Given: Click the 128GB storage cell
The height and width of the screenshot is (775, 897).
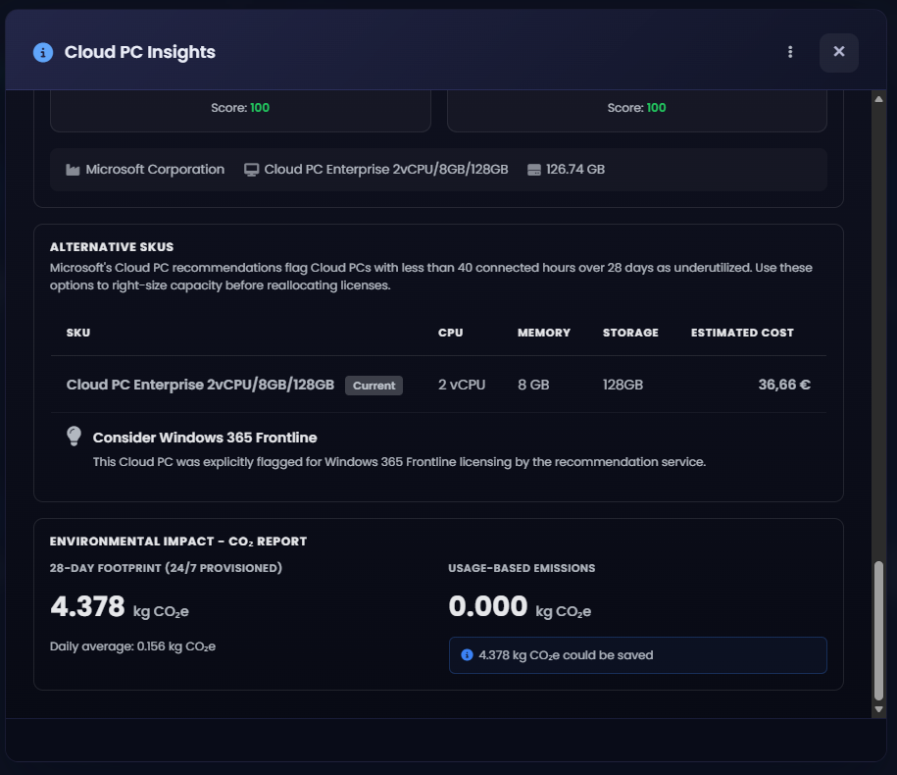Looking at the screenshot, I should click(623, 385).
